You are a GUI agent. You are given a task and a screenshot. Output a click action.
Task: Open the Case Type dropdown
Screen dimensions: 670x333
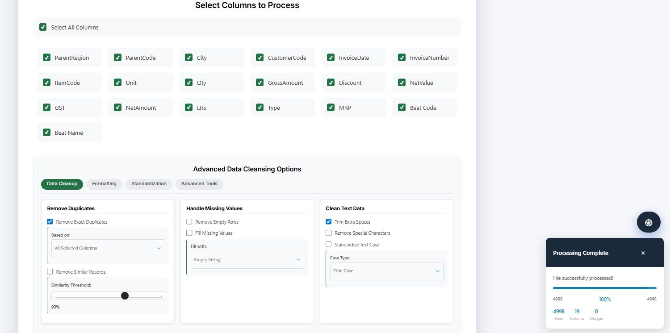point(386,271)
